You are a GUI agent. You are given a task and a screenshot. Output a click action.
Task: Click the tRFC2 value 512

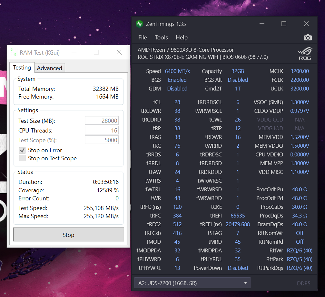(x=177, y=224)
